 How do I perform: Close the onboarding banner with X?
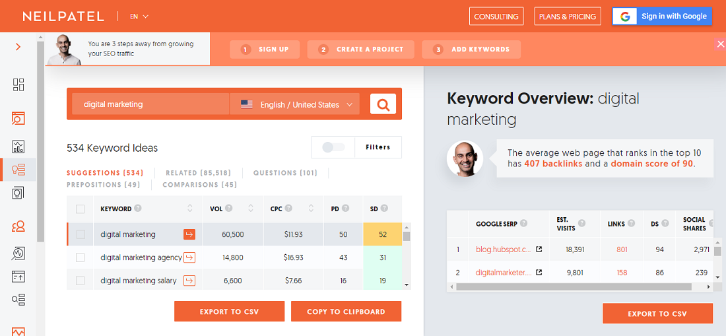click(721, 44)
